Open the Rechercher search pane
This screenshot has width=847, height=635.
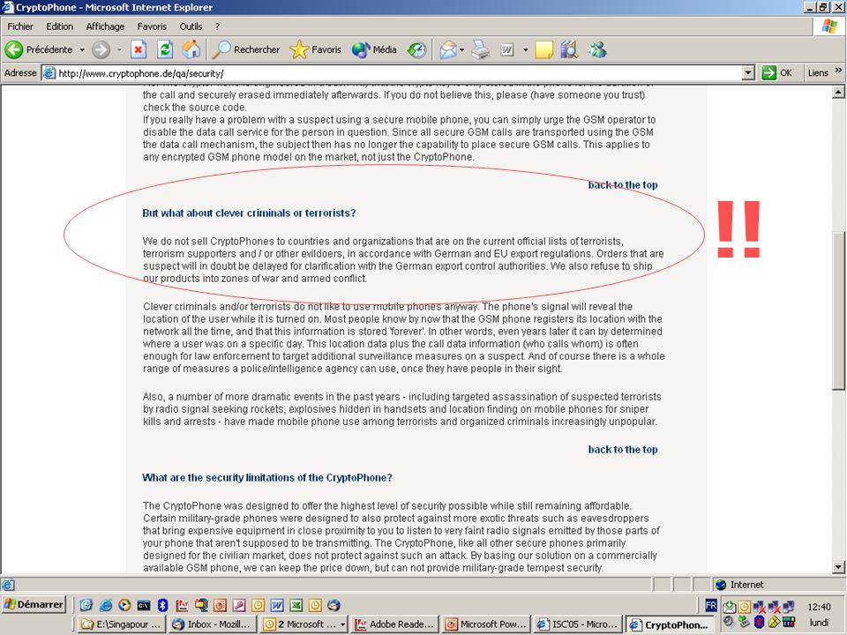tap(246, 49)
